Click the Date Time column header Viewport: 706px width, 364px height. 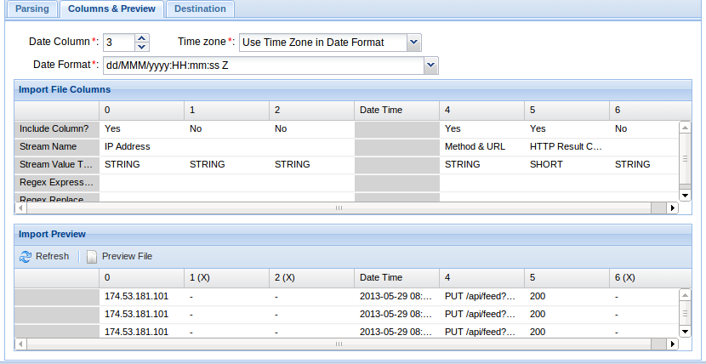click(396, 110)
